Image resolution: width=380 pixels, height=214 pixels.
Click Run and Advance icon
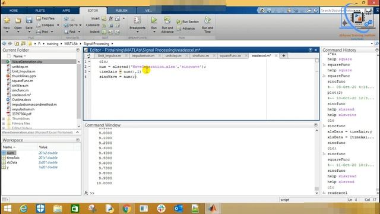tap(167, 20)
